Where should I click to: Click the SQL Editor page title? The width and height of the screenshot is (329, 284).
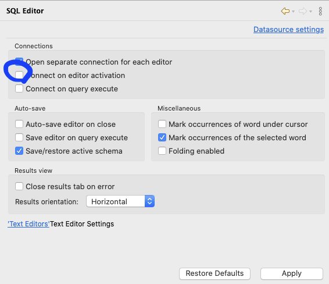click(25, 10)
